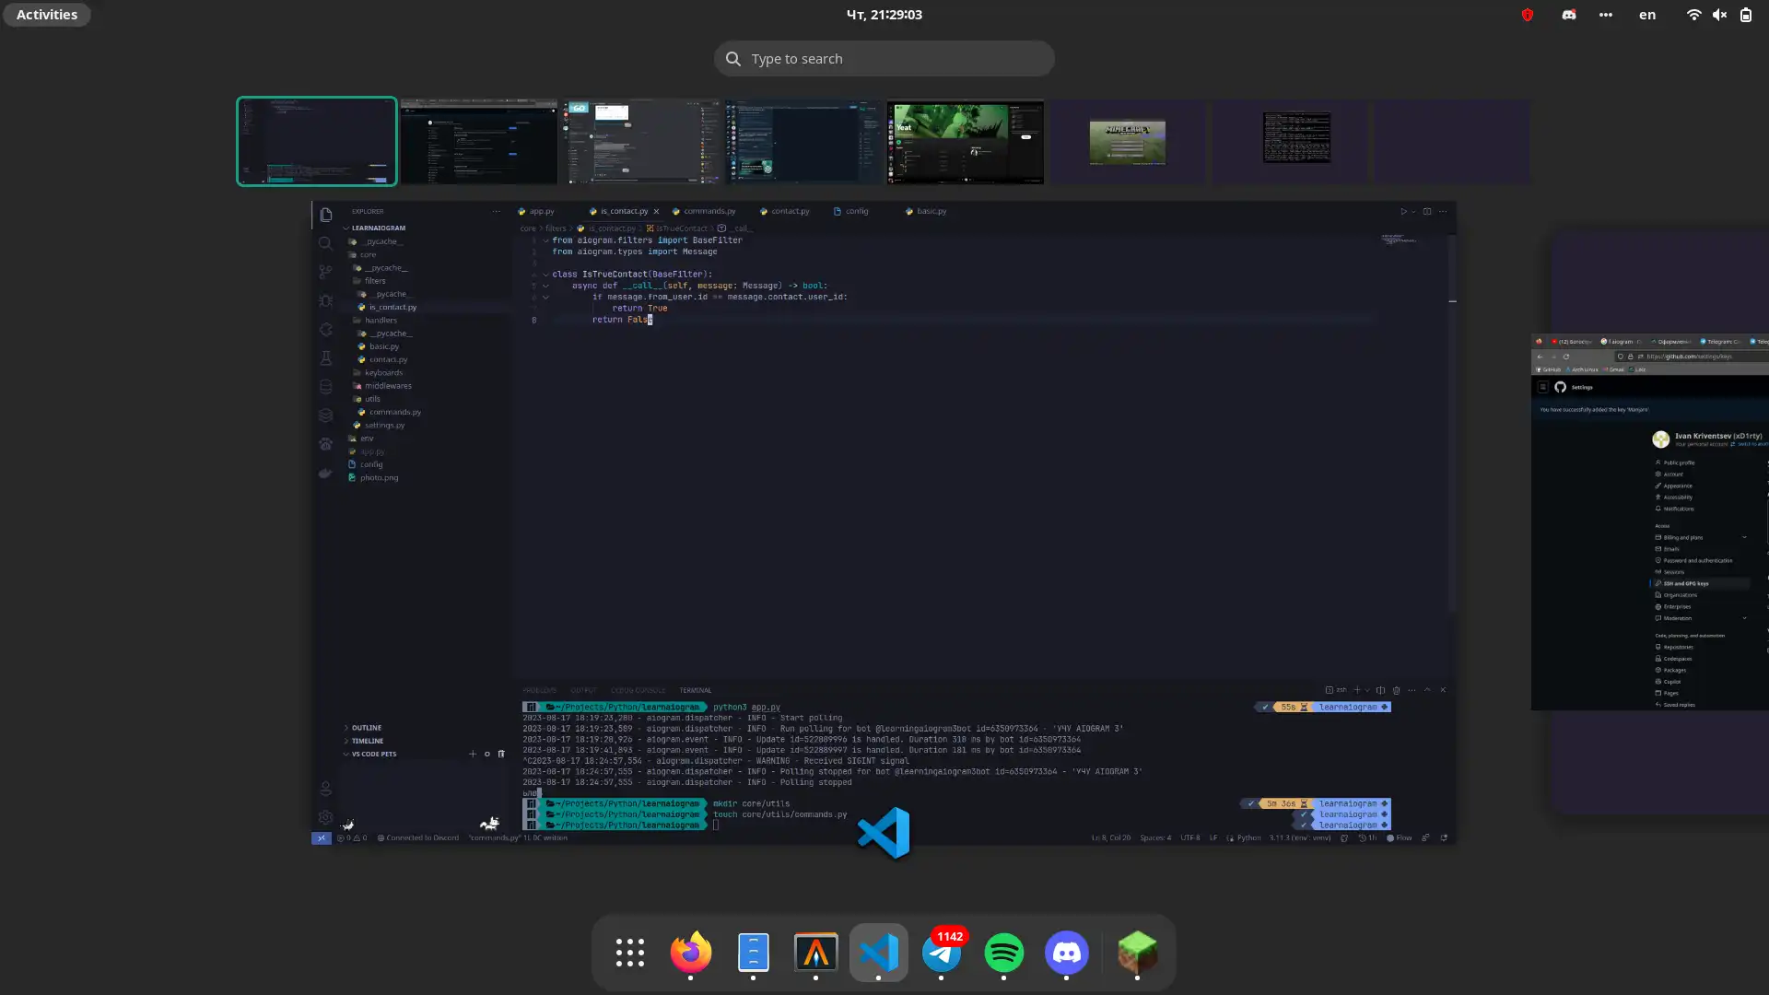
Task: Reload the page in Firefox window
Action: (1565, 357)
